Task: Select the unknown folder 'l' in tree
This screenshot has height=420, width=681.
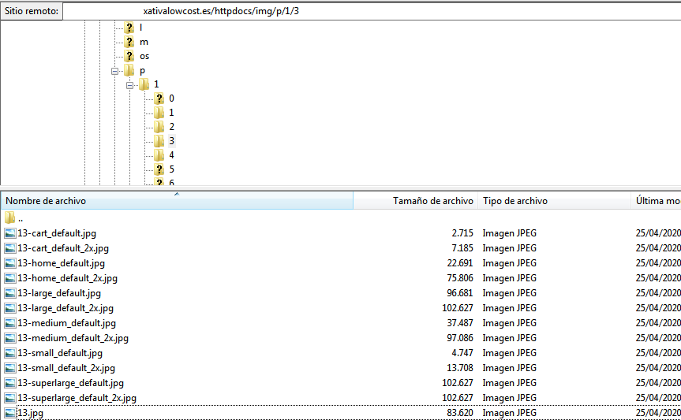Action: [x=140, y=28]
